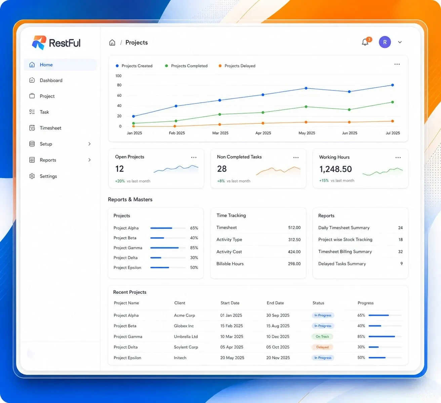Open the Daily Timesheet Summary report
The height and width of the screenshot is (403, 441).
[x=360, y=228]
